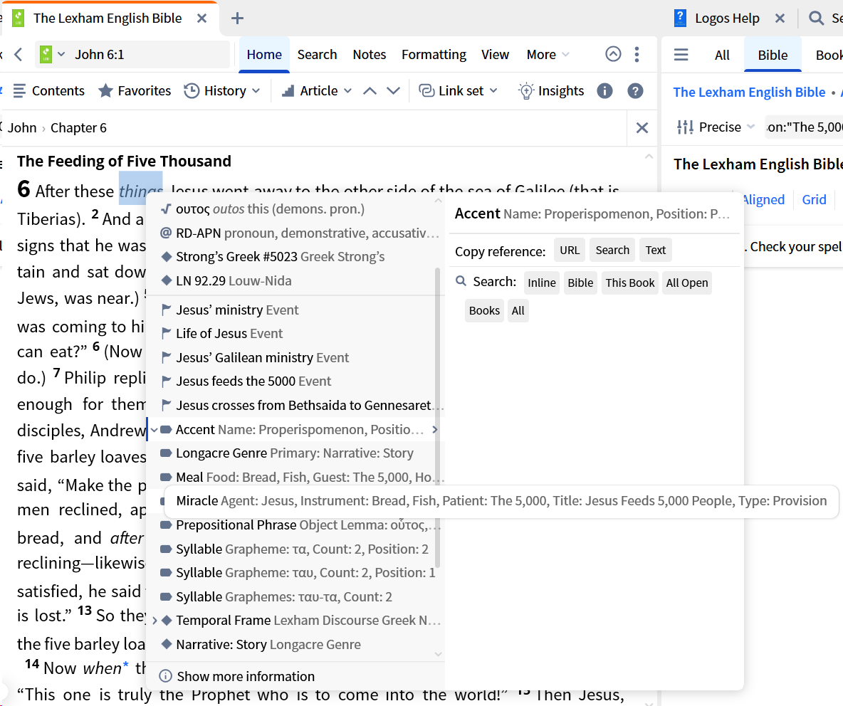This screenshot has width=843, height=706.
Task: Open the History dropdown
Action: point(221,91)
